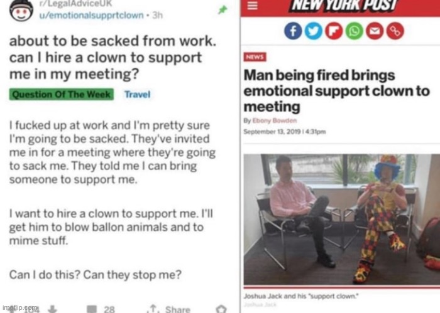Viewport: 440px width, 313px height.
Task: Click the Share button on post
Action: coord(170,309)
